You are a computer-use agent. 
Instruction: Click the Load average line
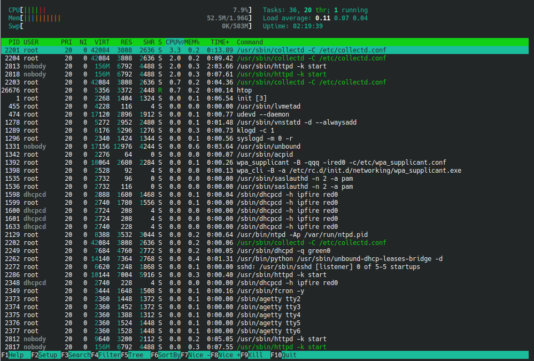(x=315, y=18)
